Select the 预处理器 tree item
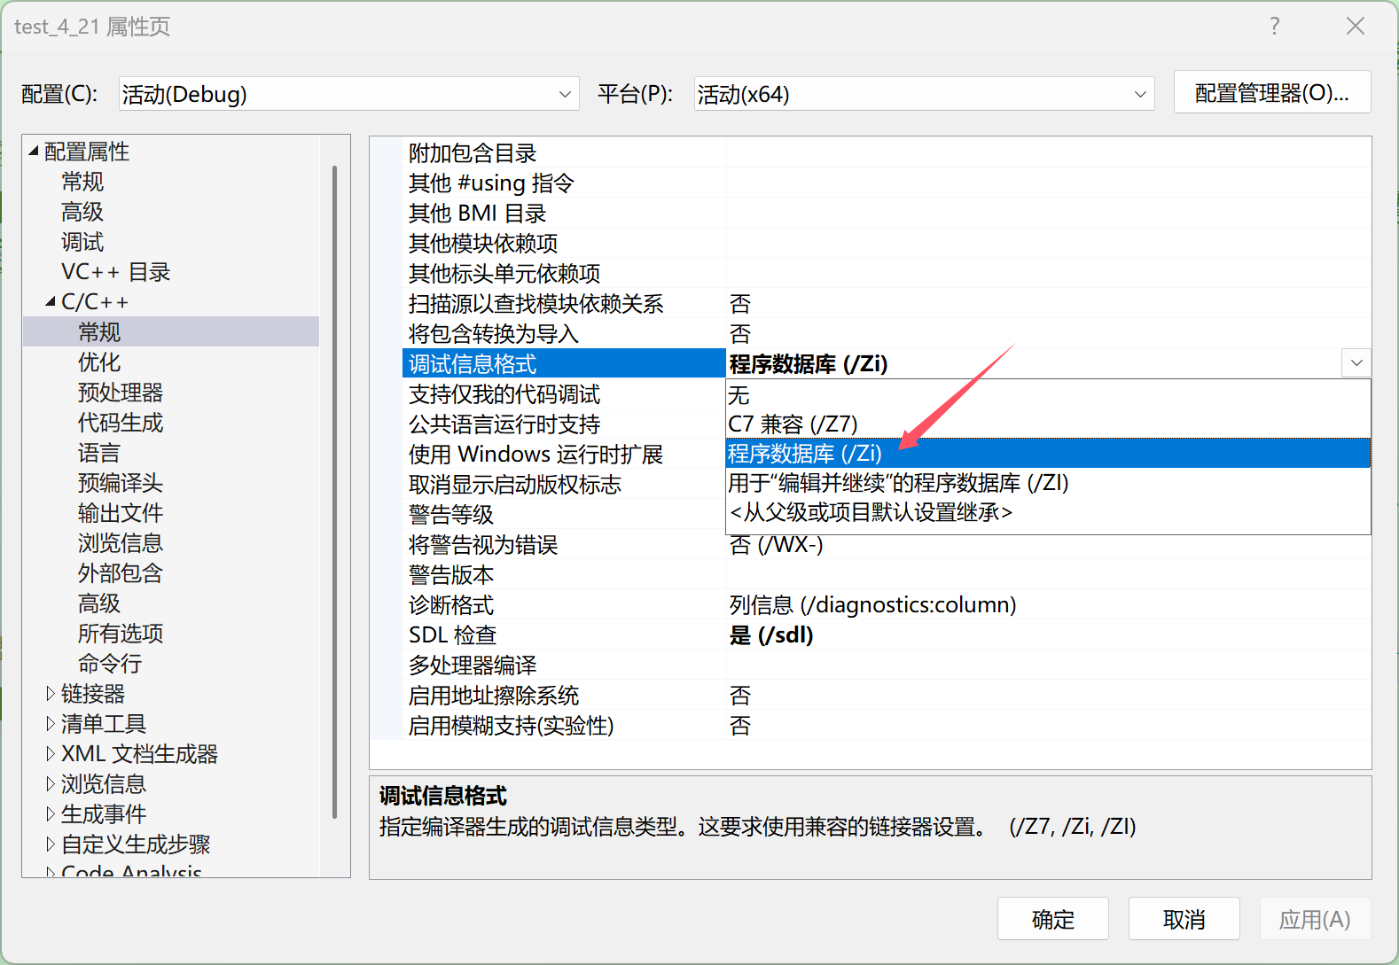 121,393
